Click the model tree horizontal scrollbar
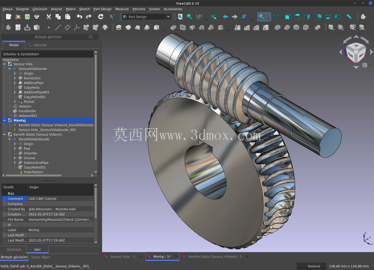The height and width of the screenshot is (270, 374). 34,175
